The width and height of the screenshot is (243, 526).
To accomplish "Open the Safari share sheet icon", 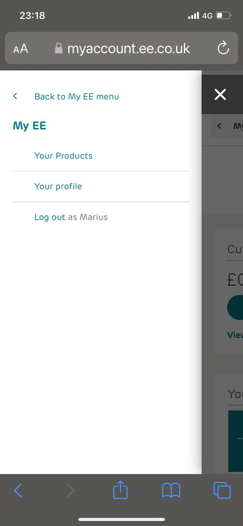I will pyautogui.click(x=120, y=490).
